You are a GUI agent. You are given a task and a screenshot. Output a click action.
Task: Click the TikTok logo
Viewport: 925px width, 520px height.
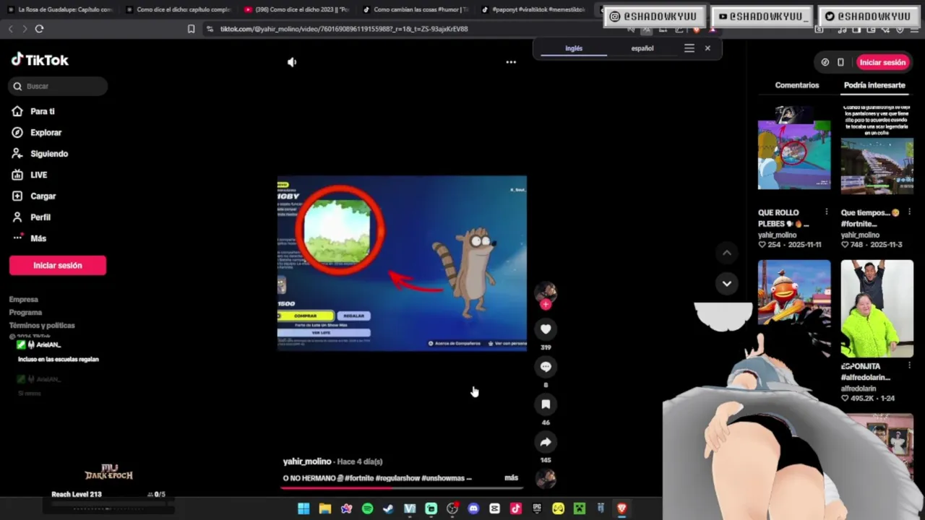40,60
